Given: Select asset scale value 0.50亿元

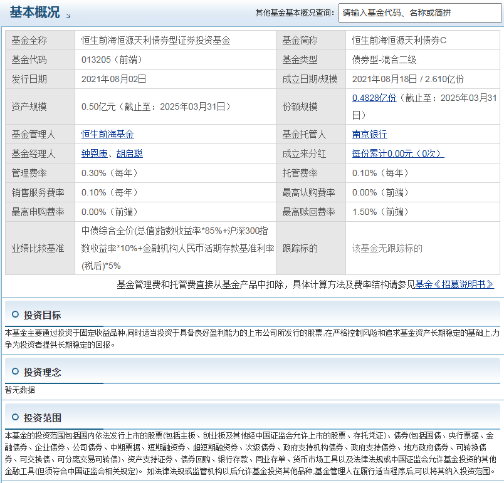Looking at the screenshot, I should coord(98,106).
